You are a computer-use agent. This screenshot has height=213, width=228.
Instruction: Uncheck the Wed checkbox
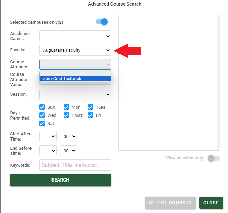point(42,115)
